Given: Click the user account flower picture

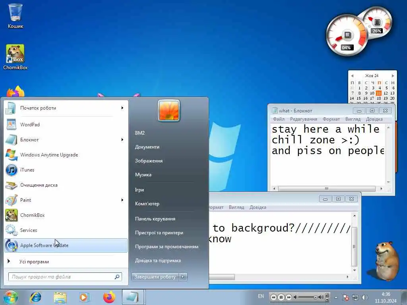Looking at the screenshot, I should point(169,111).
